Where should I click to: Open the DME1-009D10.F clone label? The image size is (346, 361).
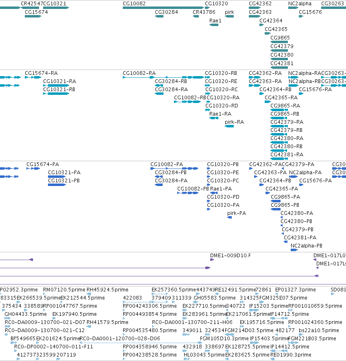[231, 256]
